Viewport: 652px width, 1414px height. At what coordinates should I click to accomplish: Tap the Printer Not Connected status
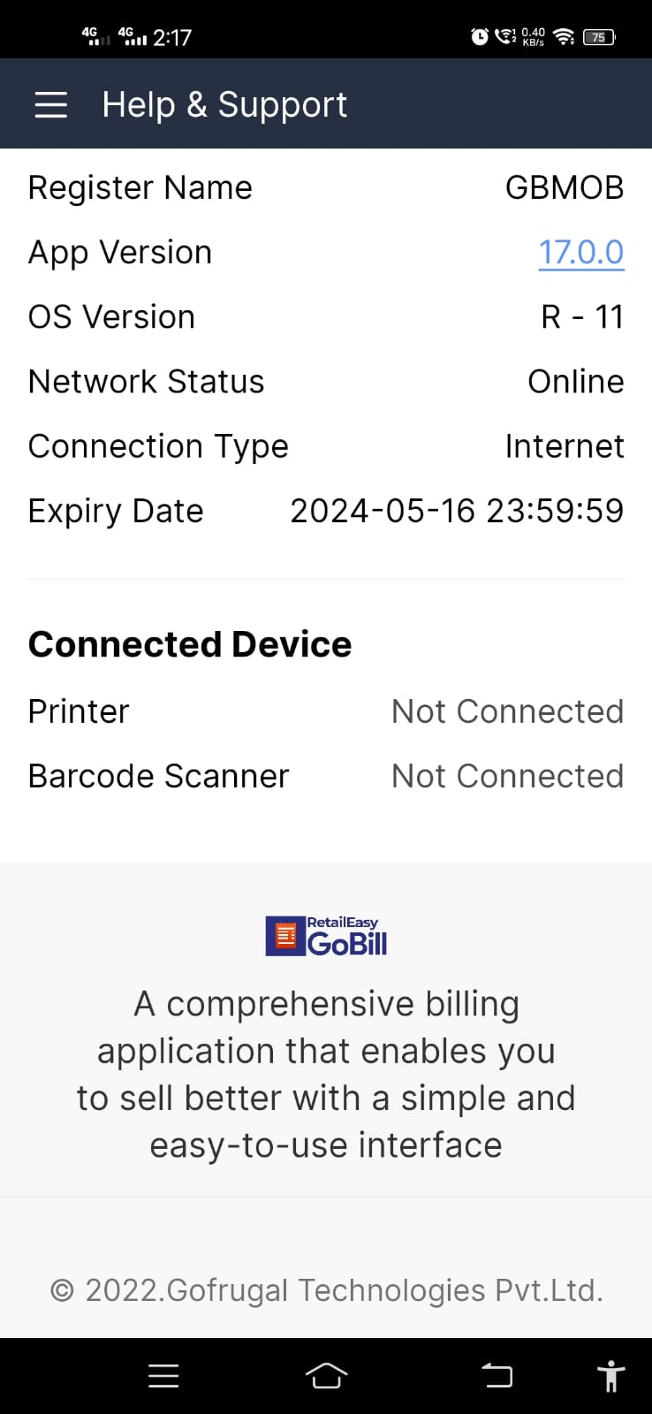tap(507, 711)
